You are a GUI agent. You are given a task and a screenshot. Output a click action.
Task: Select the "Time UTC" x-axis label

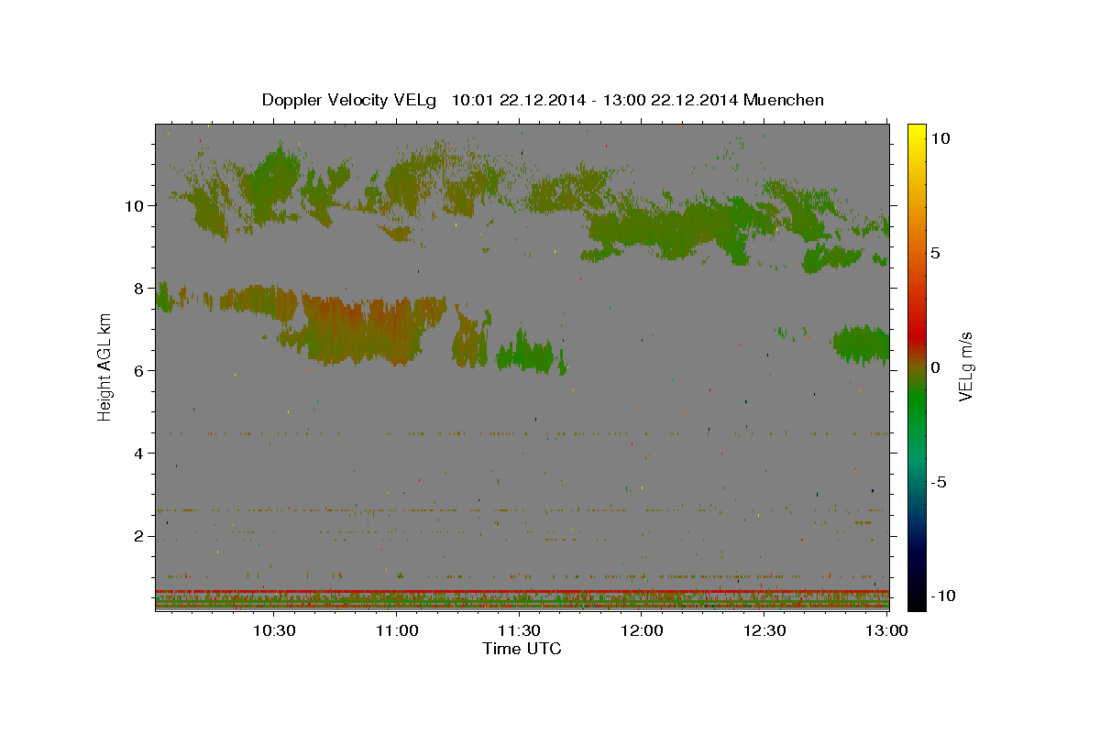(x=522, y=649)
